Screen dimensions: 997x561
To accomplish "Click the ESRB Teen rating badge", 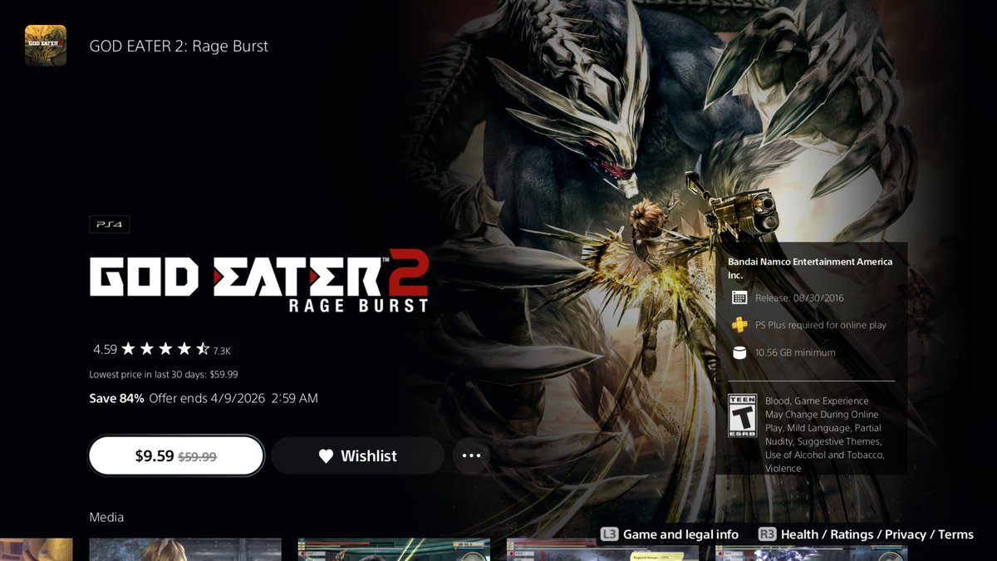I will point(742,416).
